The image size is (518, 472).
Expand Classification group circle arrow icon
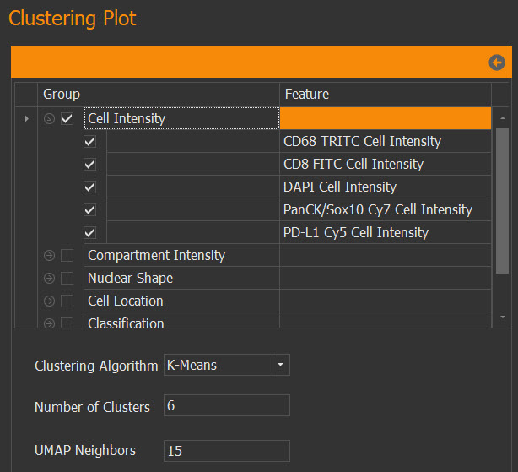tap(49, 323)
